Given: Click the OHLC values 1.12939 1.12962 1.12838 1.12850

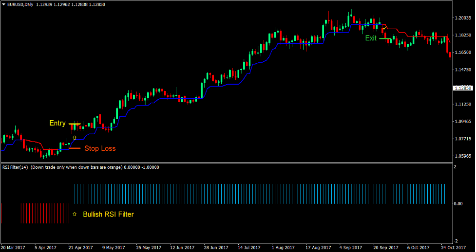Looking at the screenshot, I should pyautogui.click(x=71, y=4).
